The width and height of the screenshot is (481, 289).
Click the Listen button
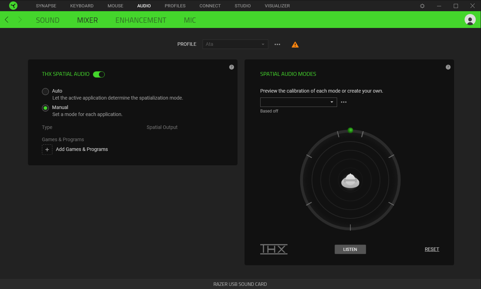click(x=350, y=249)
